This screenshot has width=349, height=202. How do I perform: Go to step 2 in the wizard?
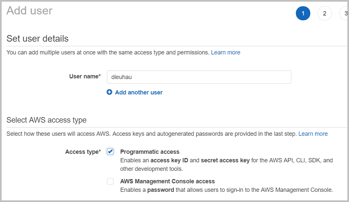[324, 13]
